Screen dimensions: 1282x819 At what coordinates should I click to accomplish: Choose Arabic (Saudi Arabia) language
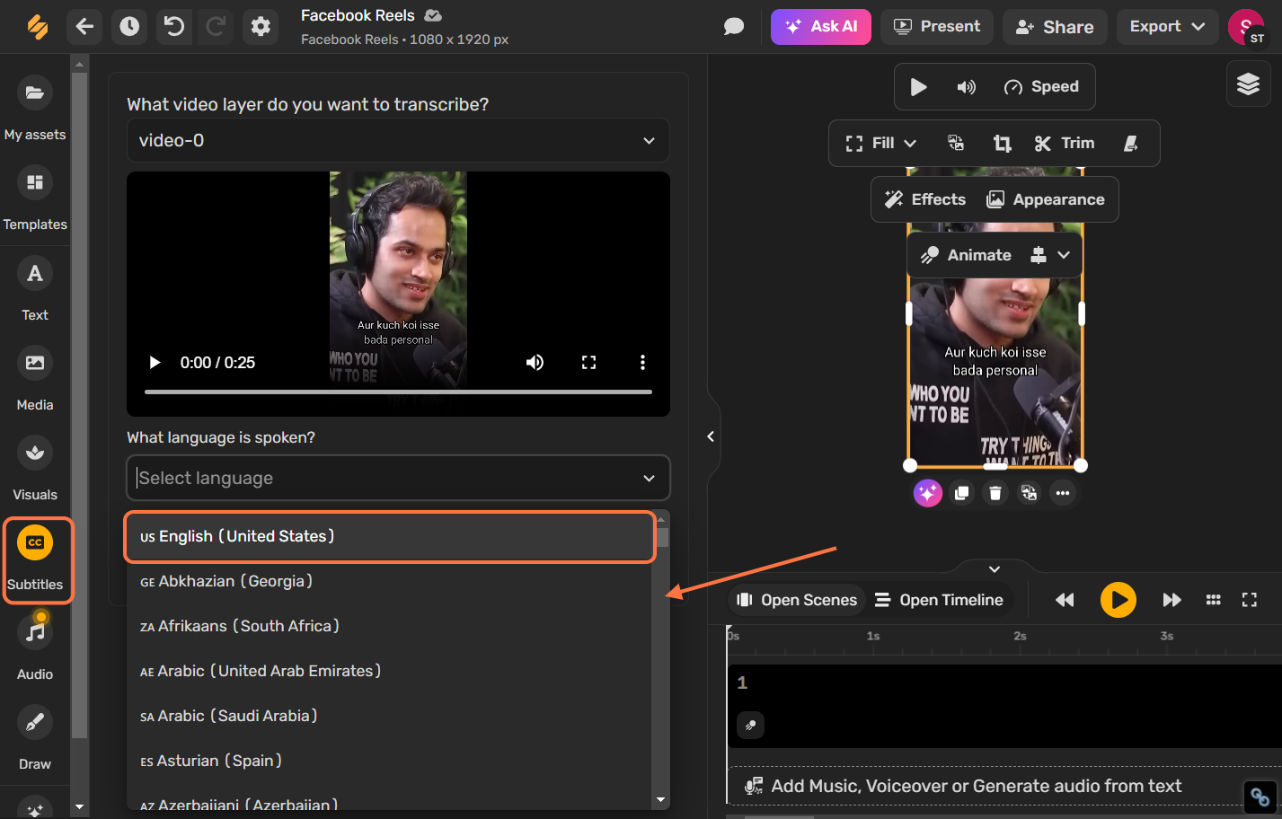(x=390, y=716)
